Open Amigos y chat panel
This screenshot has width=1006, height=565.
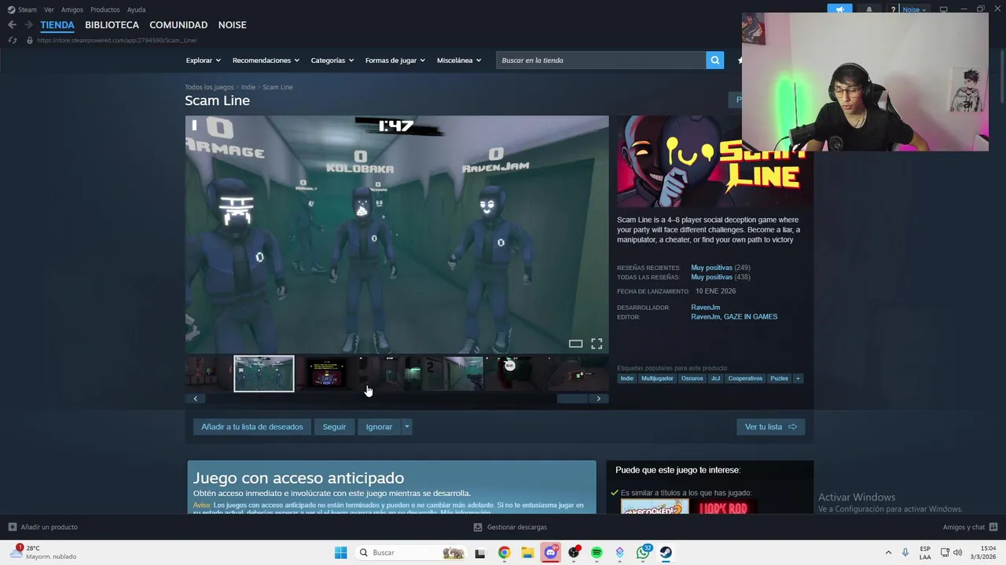coord(970,527)
